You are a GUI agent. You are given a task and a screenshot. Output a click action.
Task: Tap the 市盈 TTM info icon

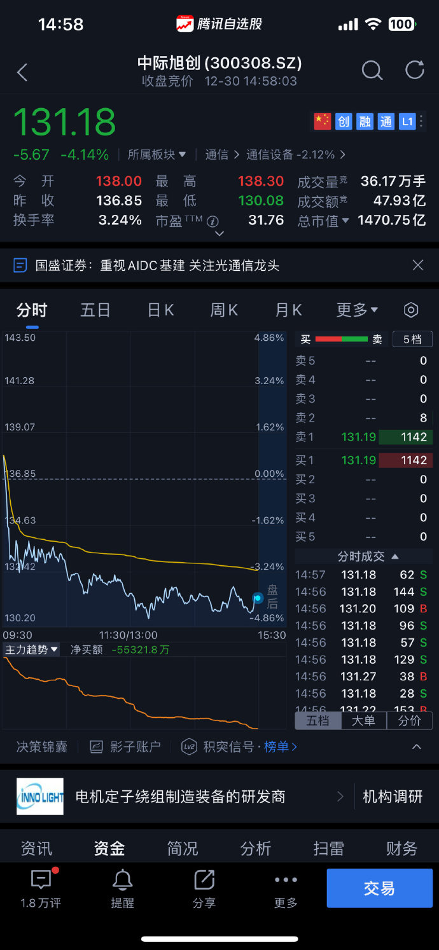coord(213,221)
